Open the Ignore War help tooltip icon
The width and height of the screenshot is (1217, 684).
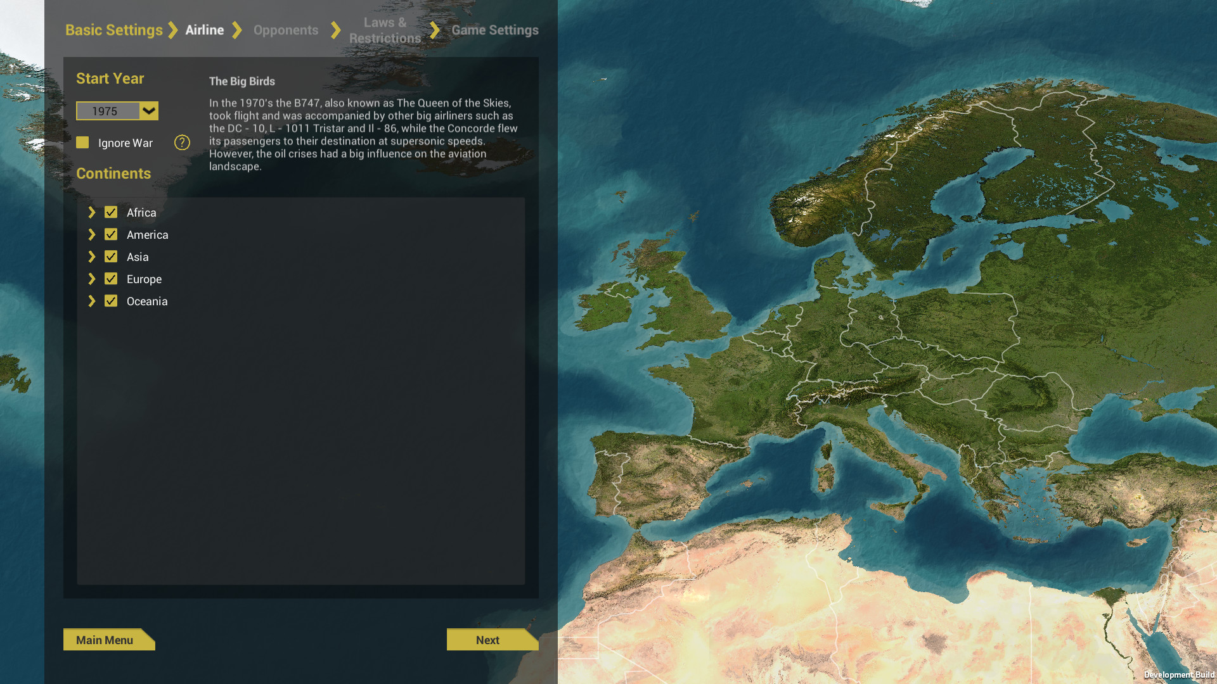tap(182, 143)
